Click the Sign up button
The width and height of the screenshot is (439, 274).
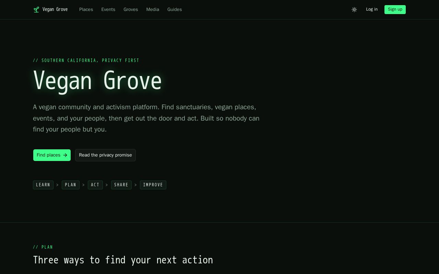(x=395, y=10)
